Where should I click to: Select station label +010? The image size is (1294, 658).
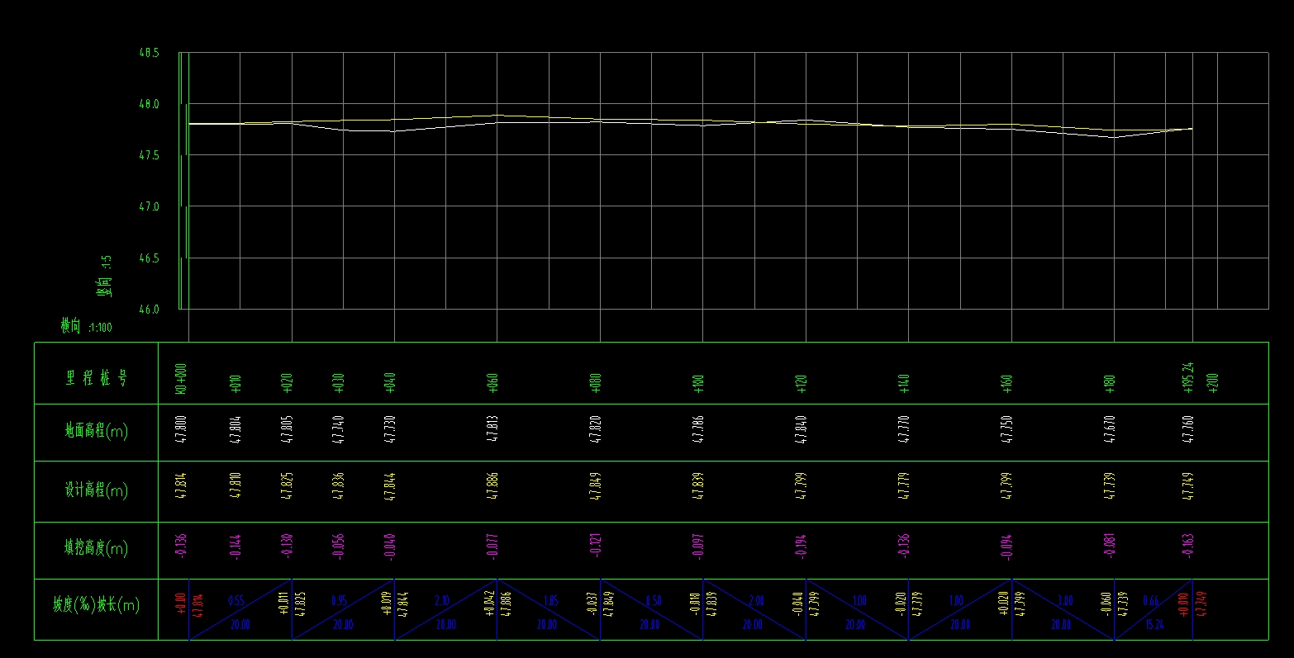pos(235,382)
